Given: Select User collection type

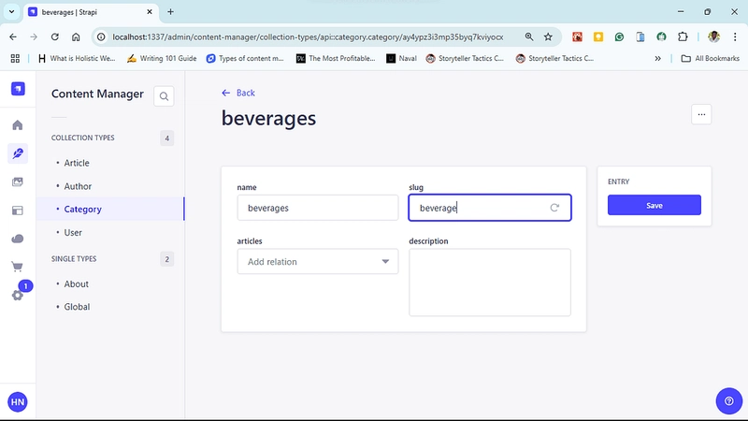Looking at the screenshot, I should [73, 232].
